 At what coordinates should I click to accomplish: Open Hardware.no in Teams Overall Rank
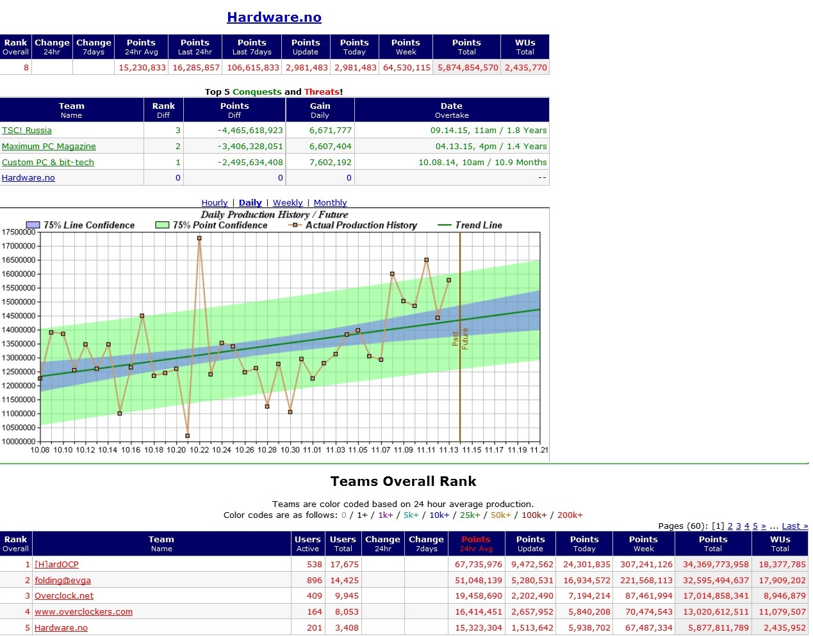click(61, 627)
